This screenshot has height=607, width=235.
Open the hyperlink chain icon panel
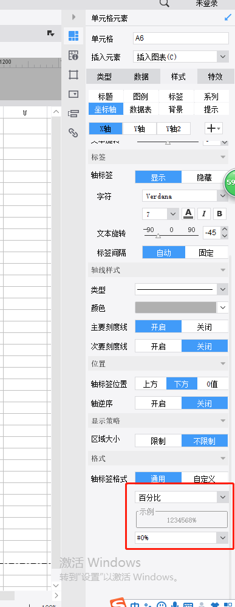click(73, 133)
